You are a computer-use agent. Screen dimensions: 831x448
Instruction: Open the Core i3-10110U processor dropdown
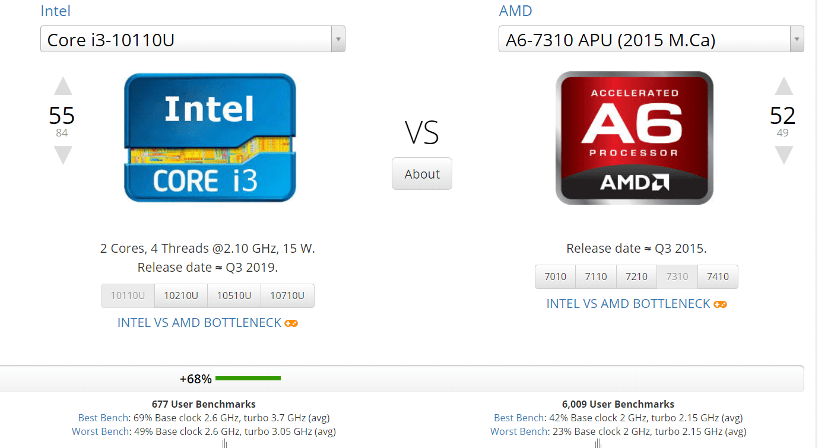pos(193,39)
